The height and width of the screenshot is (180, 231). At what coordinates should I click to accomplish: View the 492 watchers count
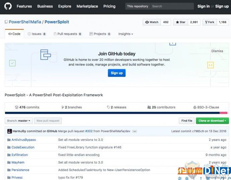tap(166, 22)
